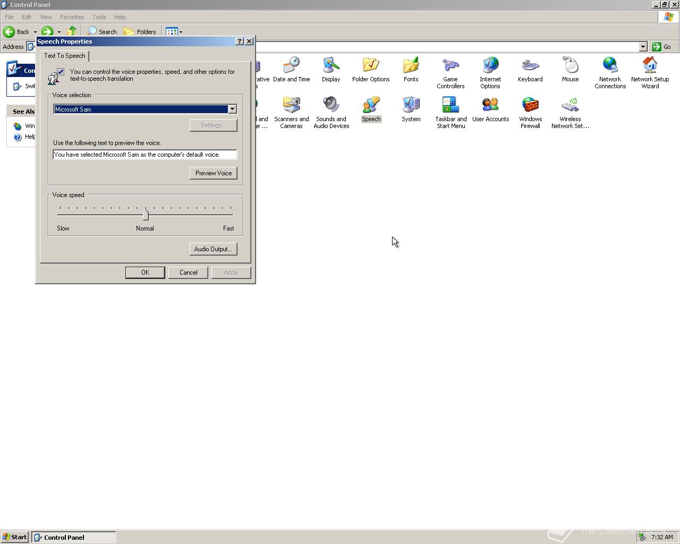This screenshot has height=544, width=680.
Task: Click the preview voice text field
Action: tap(145, 155)
